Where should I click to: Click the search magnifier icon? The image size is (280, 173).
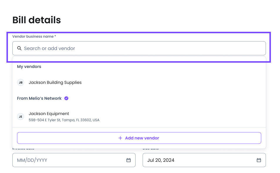(x=19, y=48)
